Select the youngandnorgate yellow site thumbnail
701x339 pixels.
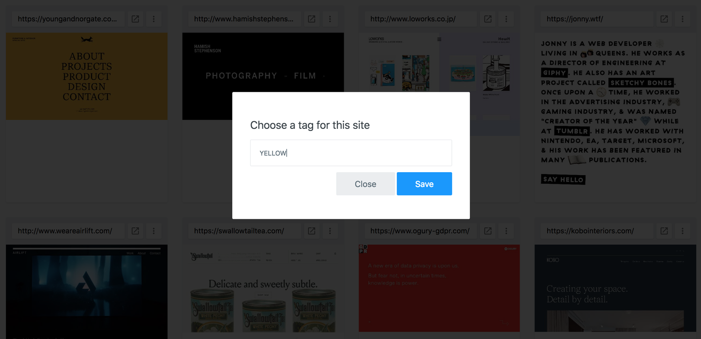click(87, 76)
